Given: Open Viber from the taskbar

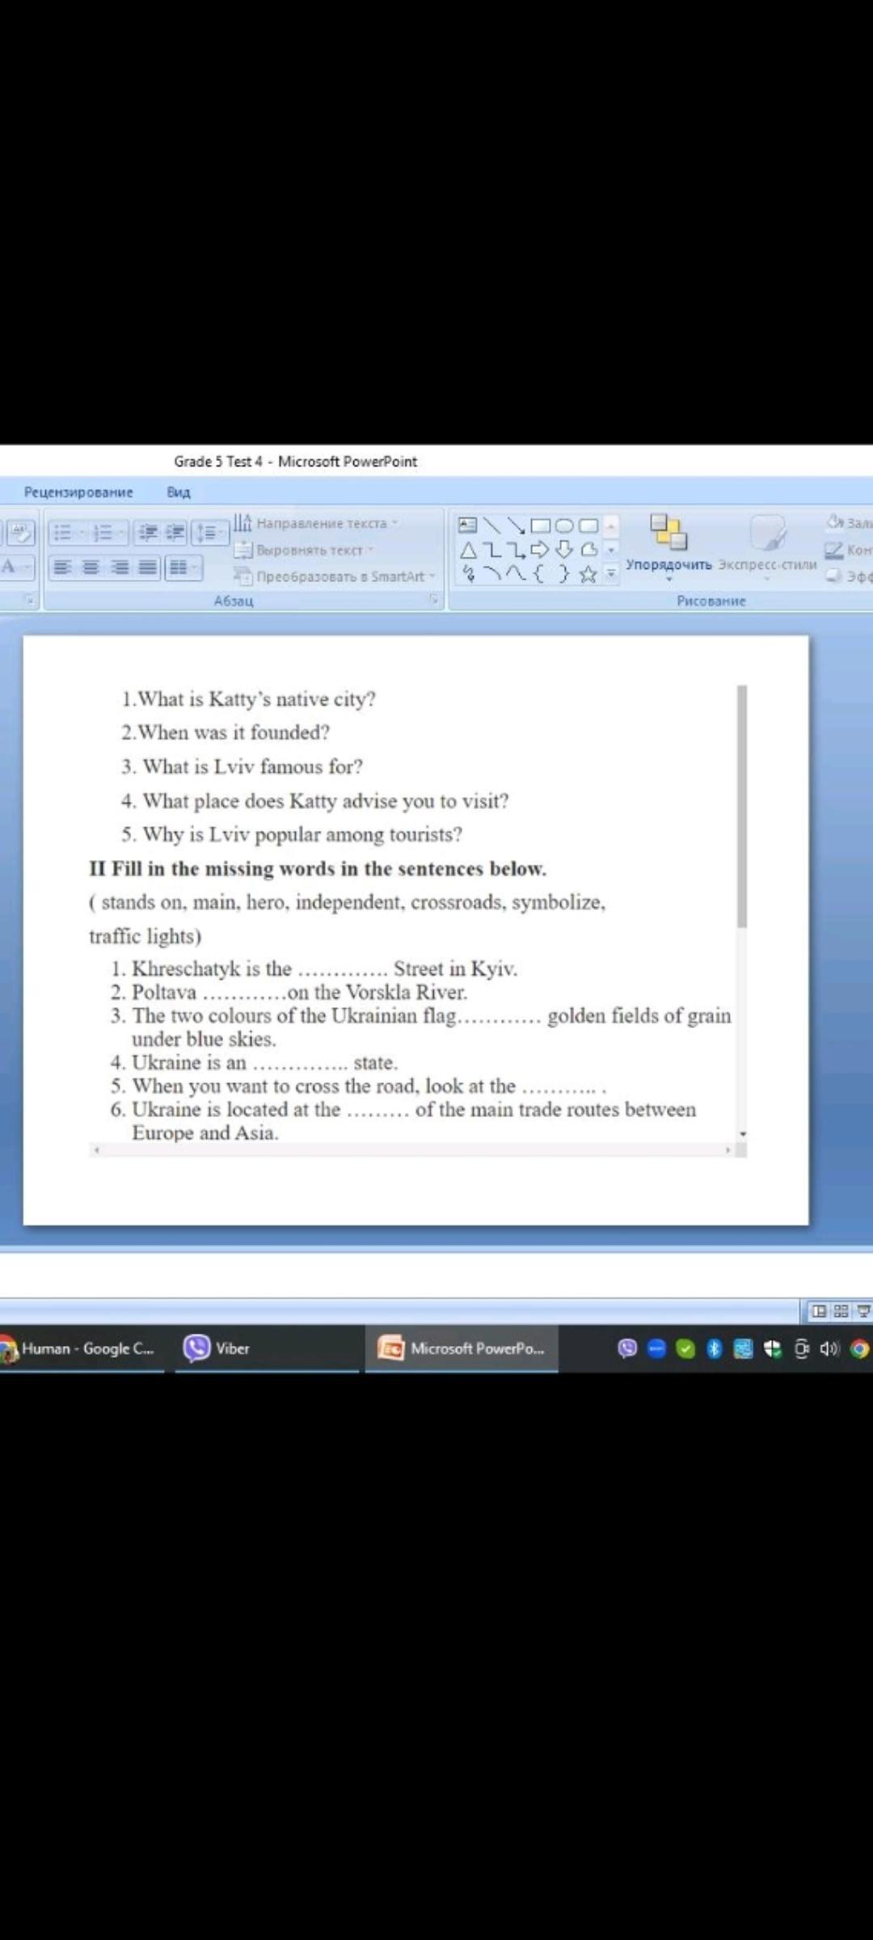Looking at the screenshot, I should click(x=267, y=1348).
